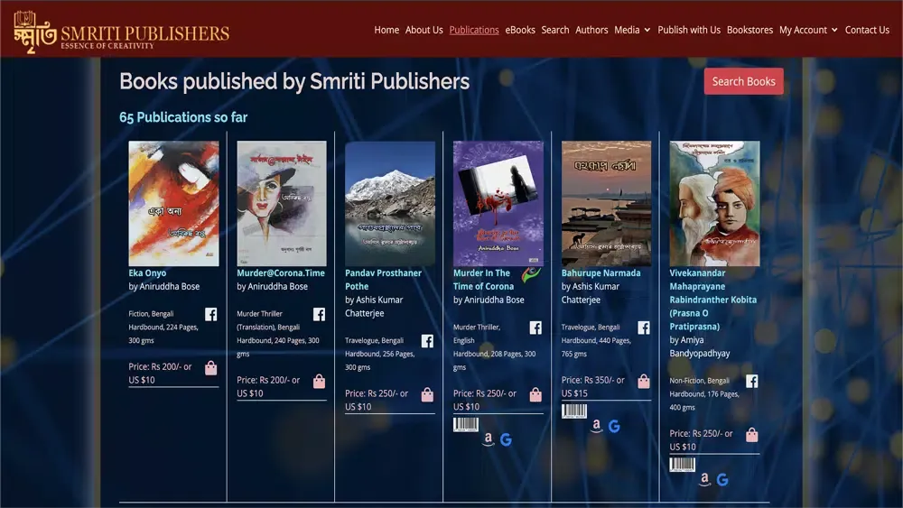Open Bahurupe Narmada title link
903x508 pixels.
pos(600,273)
